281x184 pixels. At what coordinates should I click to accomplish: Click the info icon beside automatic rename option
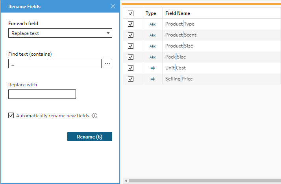pos(94,116)
